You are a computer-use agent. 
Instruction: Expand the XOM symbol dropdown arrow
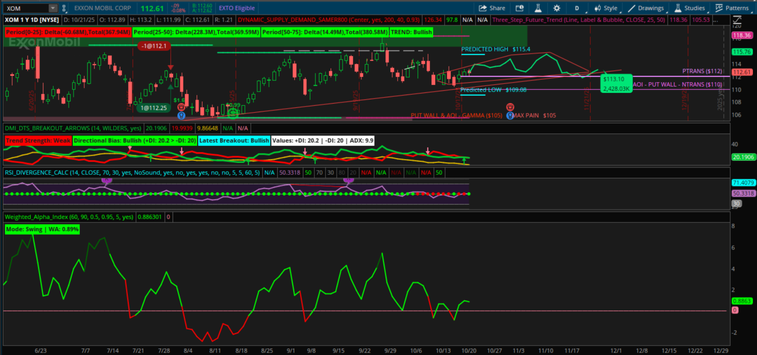53,8
